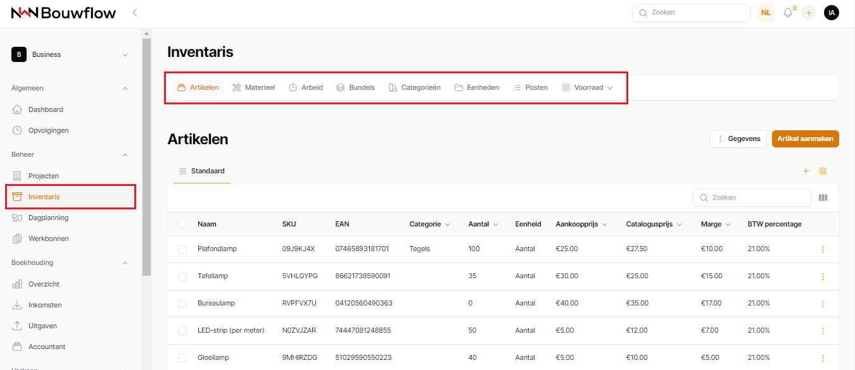Click the plus icon in top header

pyautogui.click(x=809, y=13)
